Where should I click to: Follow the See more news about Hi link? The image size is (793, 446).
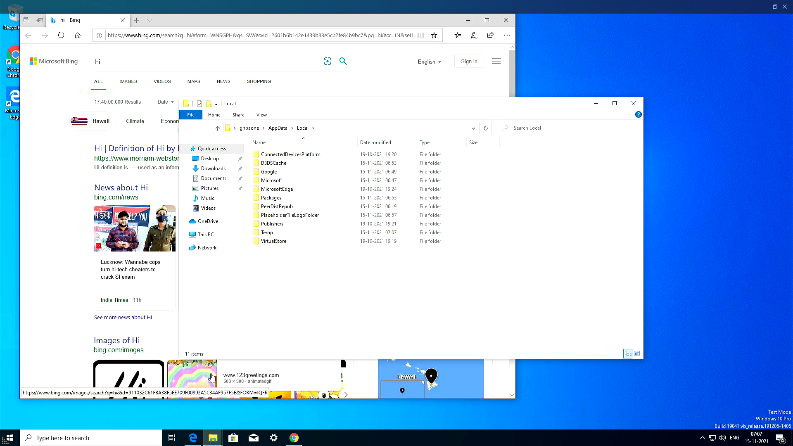pyautogui.click(x=123, y=317)
